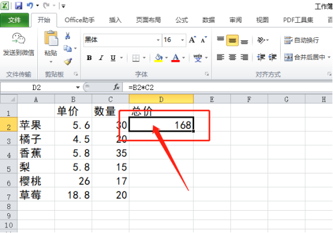This screenshot has width=333, height=233.
Task: Open fill color dropdown arrow
Action: 166,58
